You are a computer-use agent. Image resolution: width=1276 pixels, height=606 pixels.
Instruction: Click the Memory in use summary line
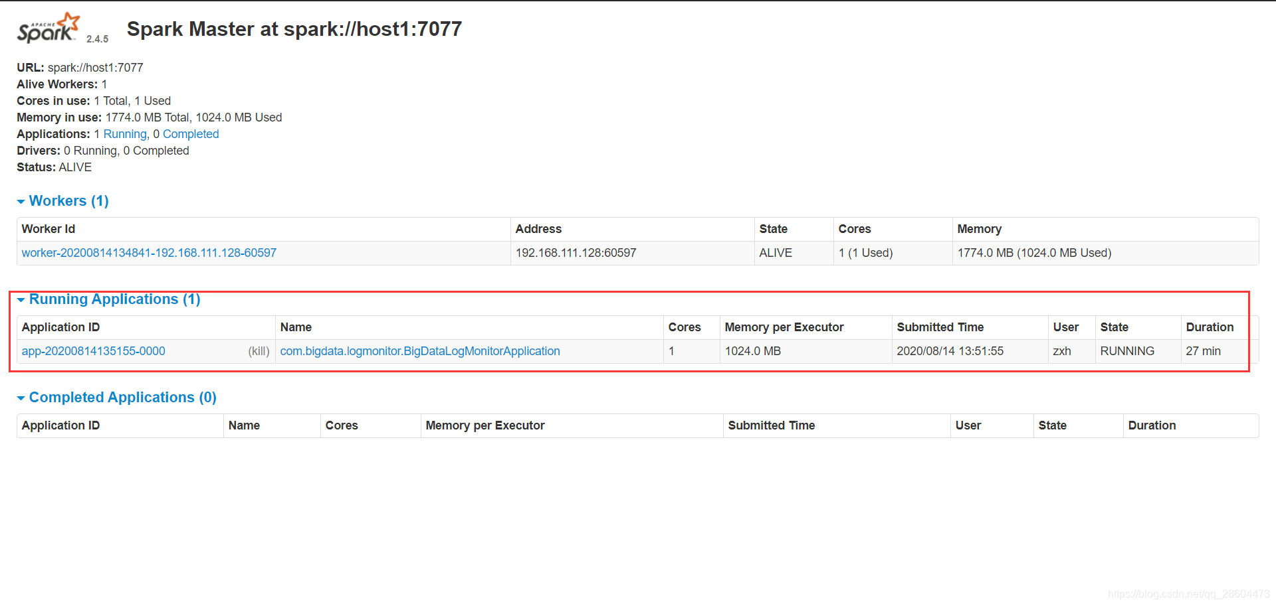pos(150,117)
